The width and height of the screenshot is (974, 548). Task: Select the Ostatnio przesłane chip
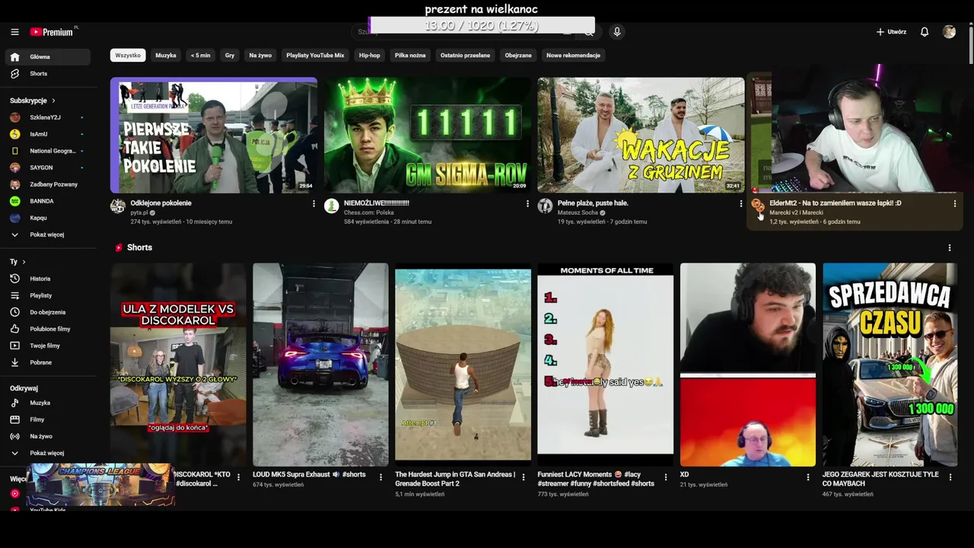pos(465,56)
